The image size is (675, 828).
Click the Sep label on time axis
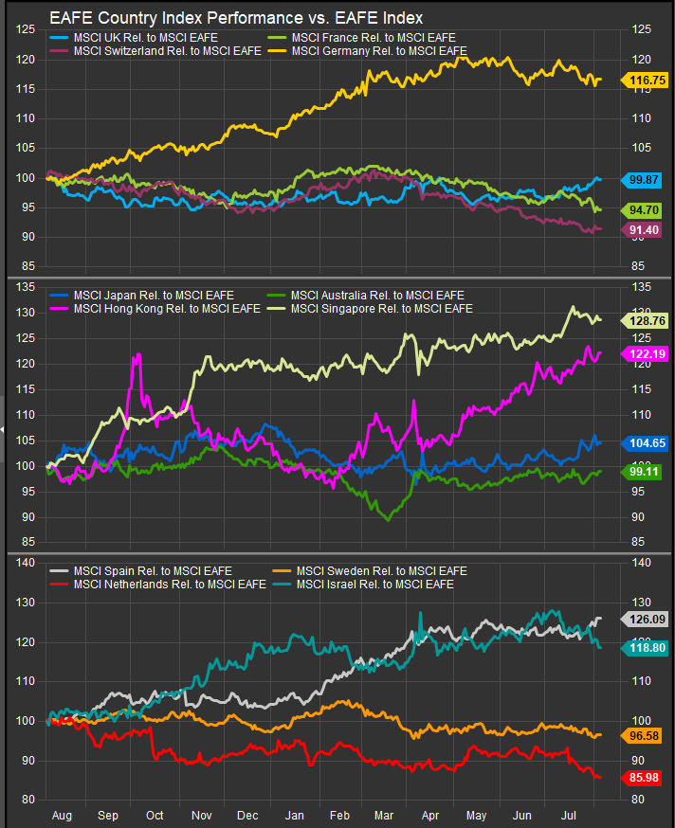tap(108, 816)
